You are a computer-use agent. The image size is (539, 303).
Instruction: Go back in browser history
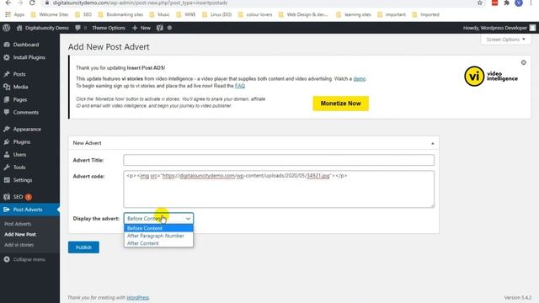[8, 3]
